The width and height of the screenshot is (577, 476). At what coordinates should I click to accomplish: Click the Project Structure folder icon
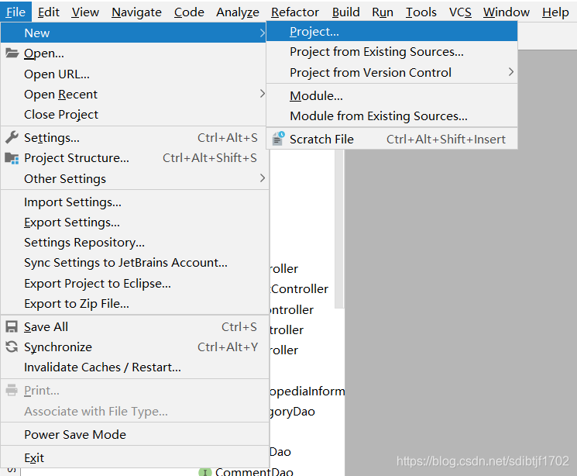point(12,158)
